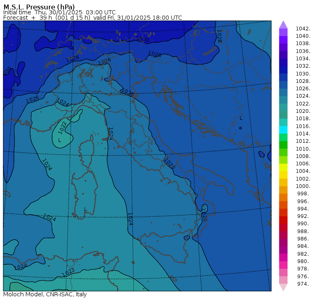Click the 1008. legend value
Image resolution: width=312 pixels, height=300 pixels.
point(303,156)
